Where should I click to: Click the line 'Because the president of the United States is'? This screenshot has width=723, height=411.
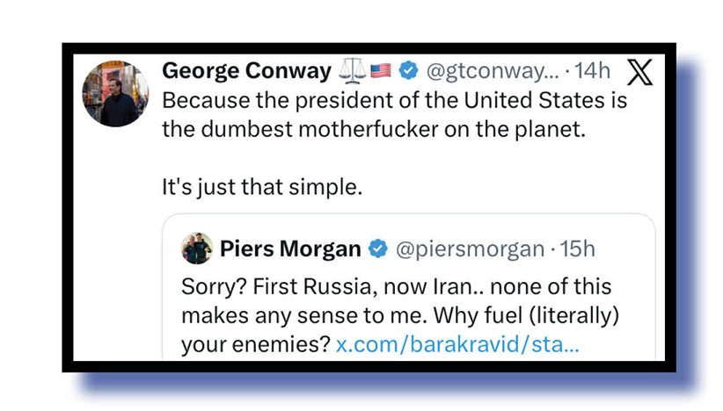(x=394, y=99)
